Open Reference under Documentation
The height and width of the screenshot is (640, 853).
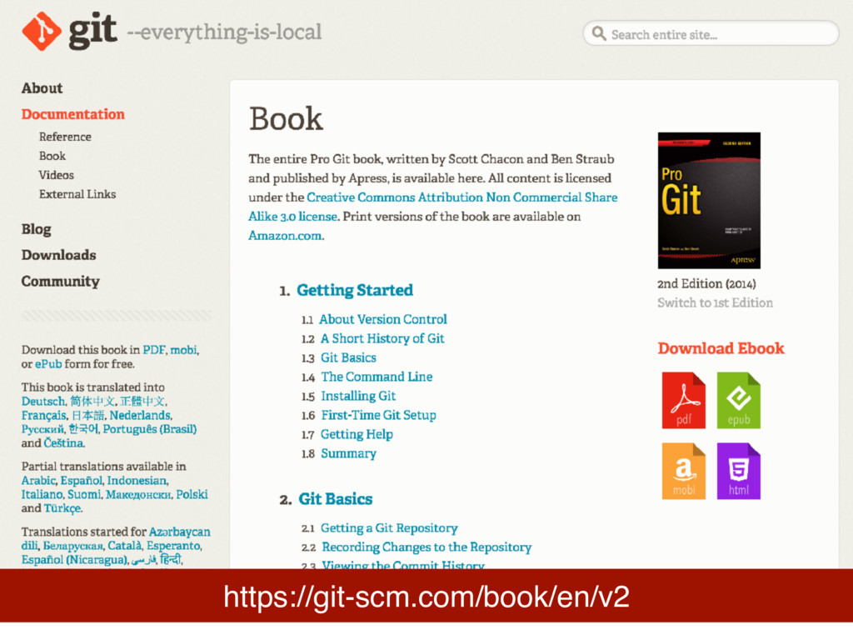[x=65, y=137]
